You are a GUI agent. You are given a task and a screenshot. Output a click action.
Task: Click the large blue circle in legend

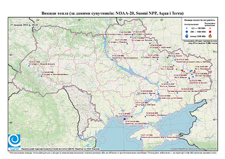(187, 32)
